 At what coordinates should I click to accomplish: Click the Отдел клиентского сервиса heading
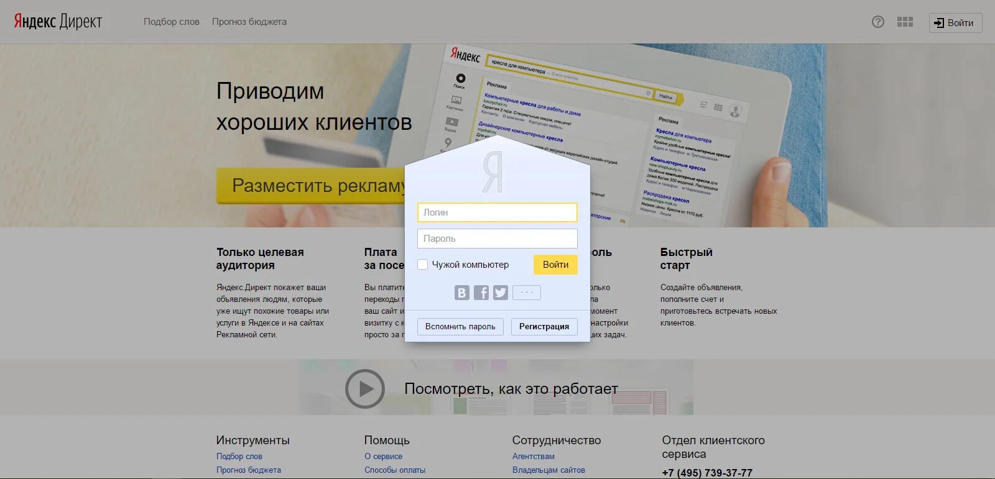pos(713,447)
